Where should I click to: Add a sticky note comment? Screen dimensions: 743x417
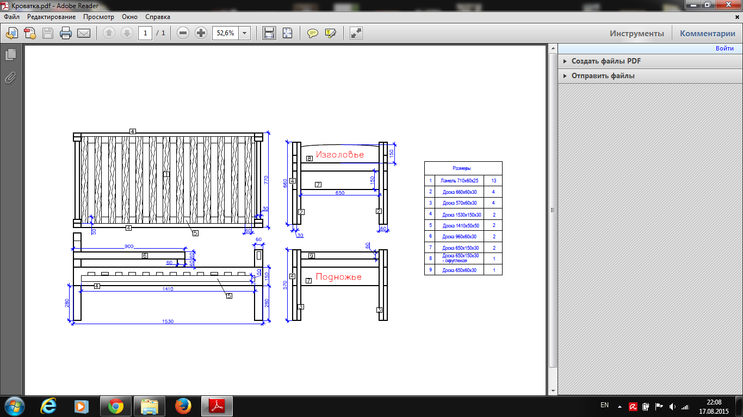pyautogui.click(x=313, y=33)
